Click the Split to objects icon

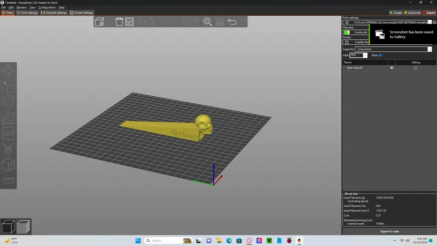pyautogui.click(x=186, y=22)
